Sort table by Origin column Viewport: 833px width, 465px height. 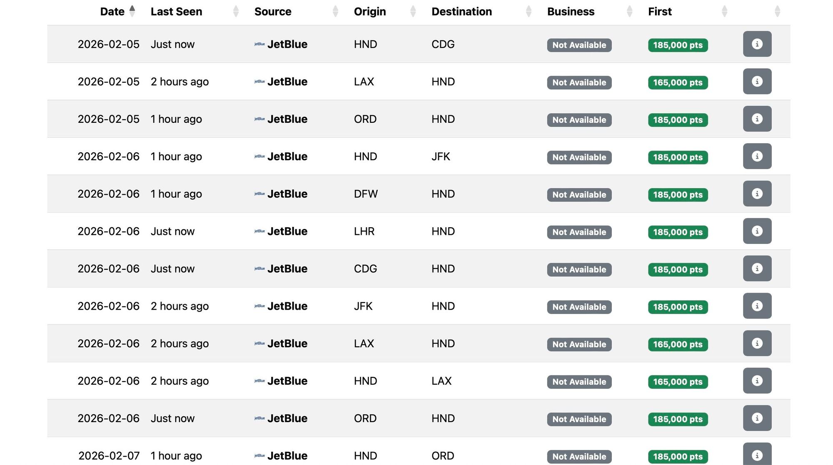click(370, 12)
